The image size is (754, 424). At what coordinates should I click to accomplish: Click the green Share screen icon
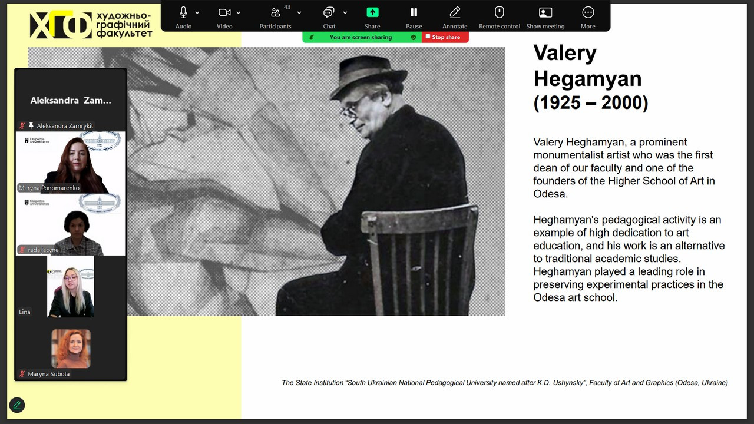[372, 12]
